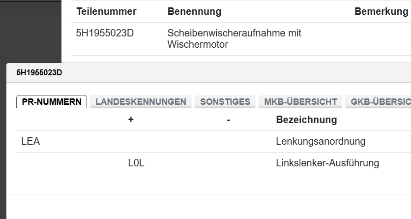Show the MKB-ÜBERSICHT tab
The height and width of the screenshot is (219, 411).
(x=300, y=102)
